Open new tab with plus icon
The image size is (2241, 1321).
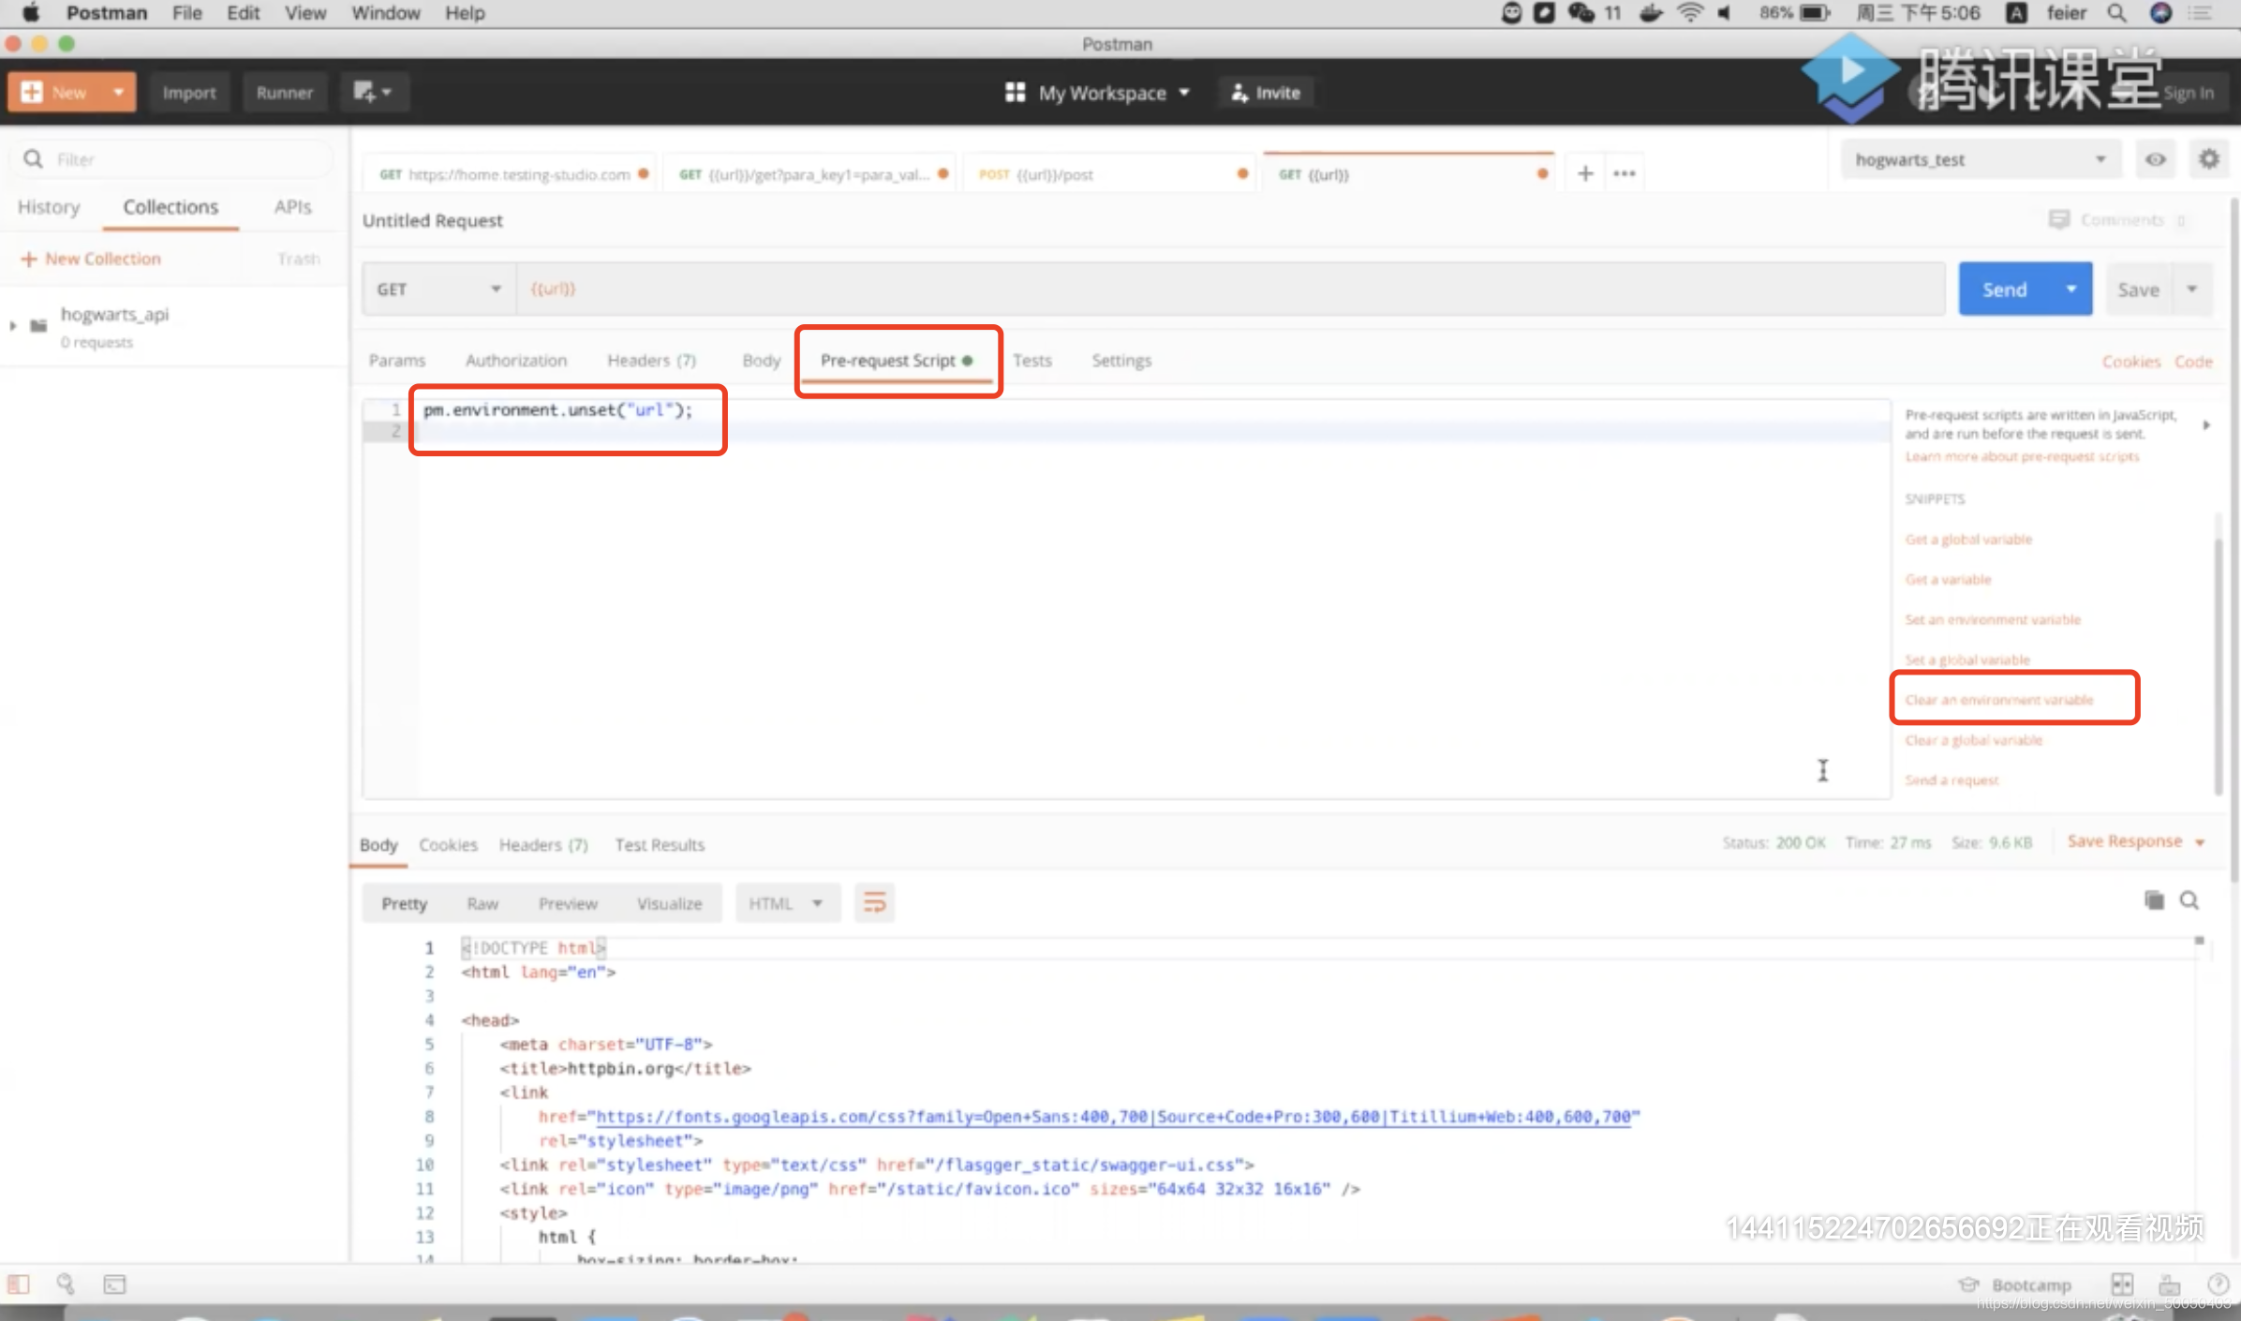point(1585,174)
